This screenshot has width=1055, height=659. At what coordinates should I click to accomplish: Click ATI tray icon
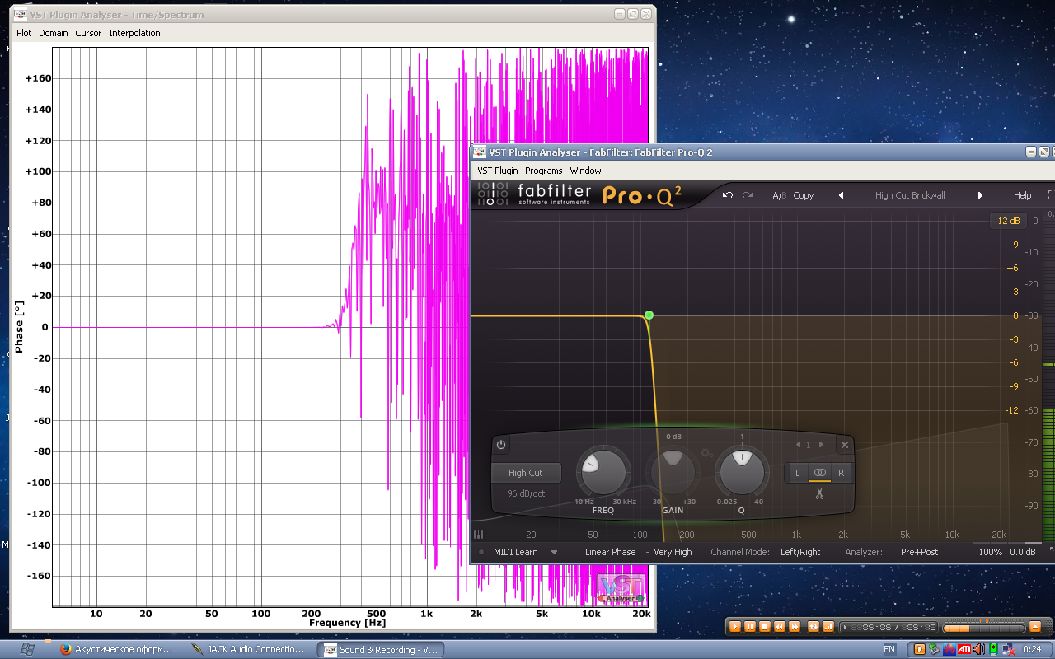[964, 649]
